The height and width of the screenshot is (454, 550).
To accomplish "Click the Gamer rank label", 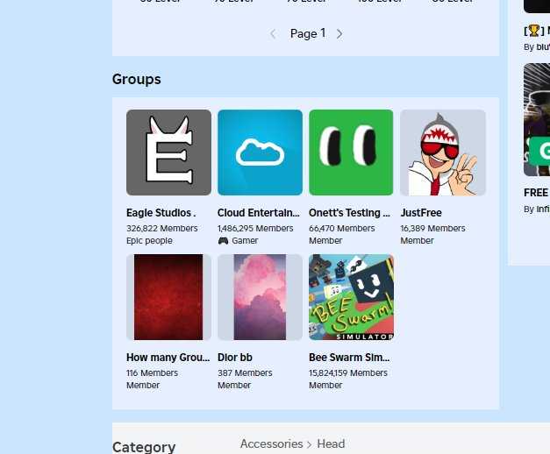I will [245, 241].
